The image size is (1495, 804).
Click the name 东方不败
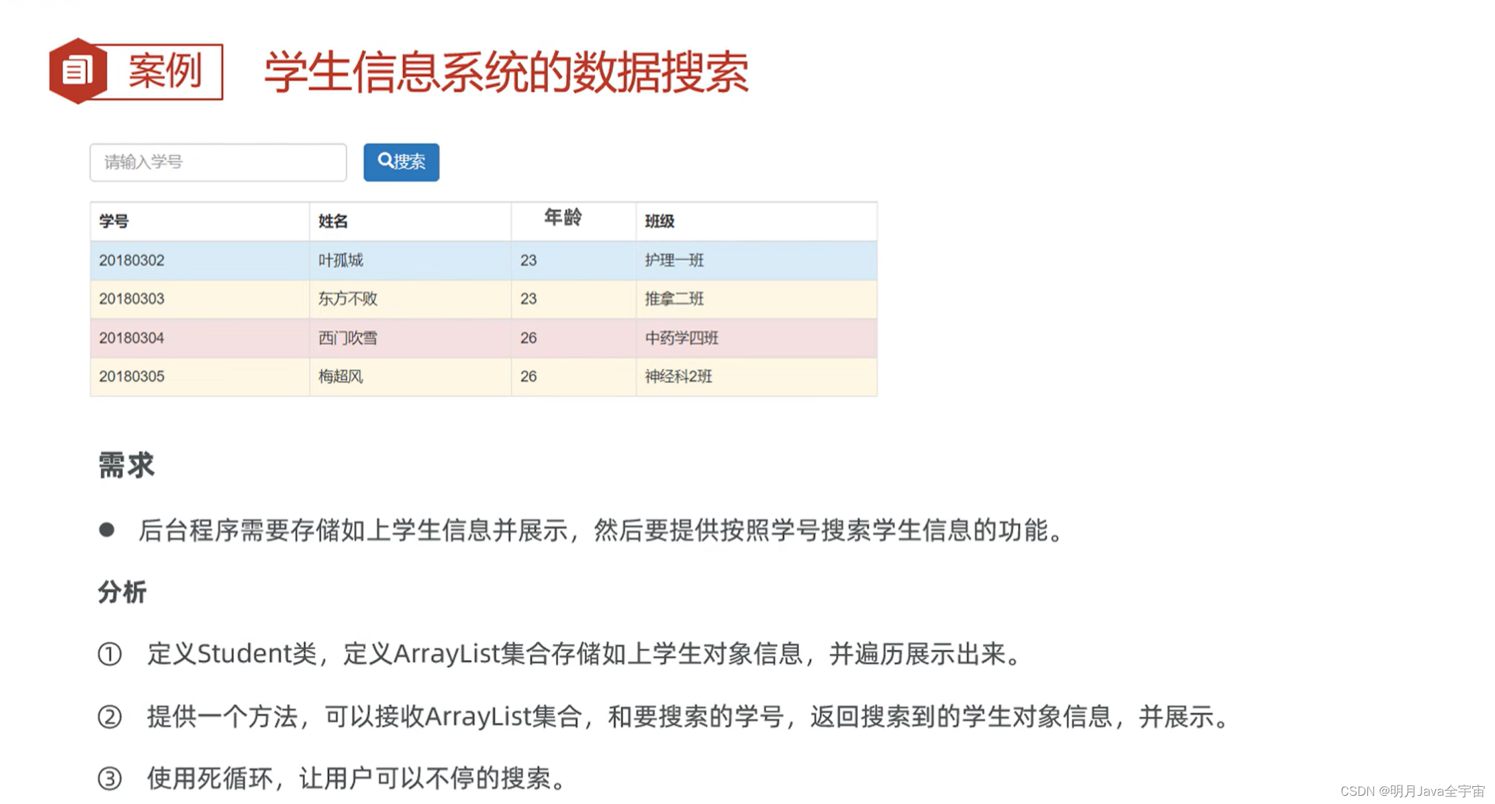(347, 298)
